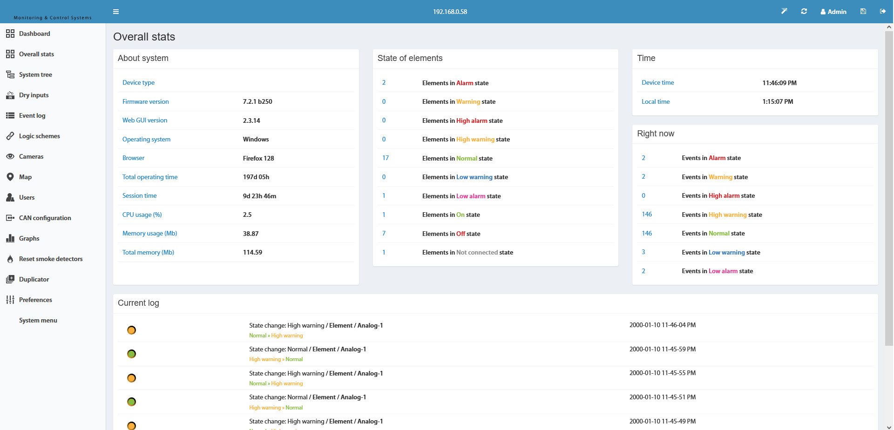
Task: Click the 146 High warning events count
Action: coord(647,214)
